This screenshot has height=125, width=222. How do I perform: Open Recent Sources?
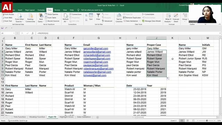[52, 21]
